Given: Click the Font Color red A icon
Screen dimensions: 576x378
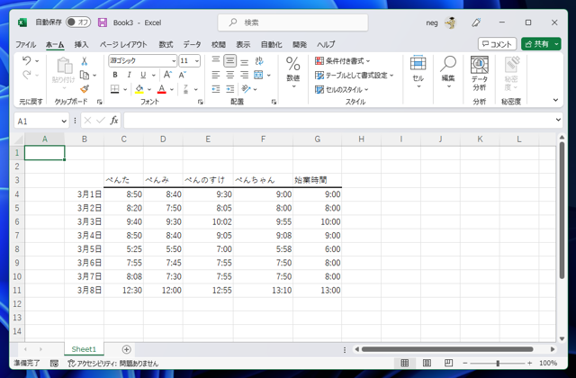Looking at the screenshot, I should (162, 89).
